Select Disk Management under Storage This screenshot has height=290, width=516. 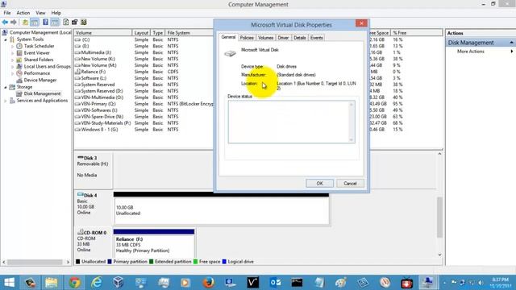click(42, 93)
